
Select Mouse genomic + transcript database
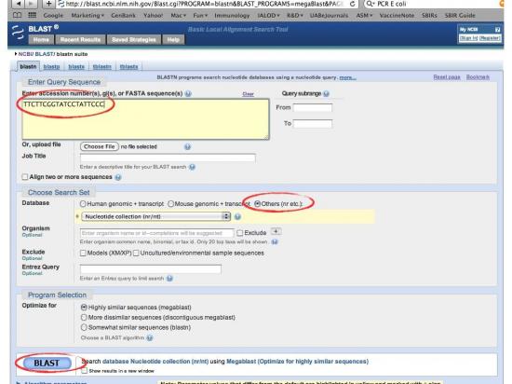point(170,203)
